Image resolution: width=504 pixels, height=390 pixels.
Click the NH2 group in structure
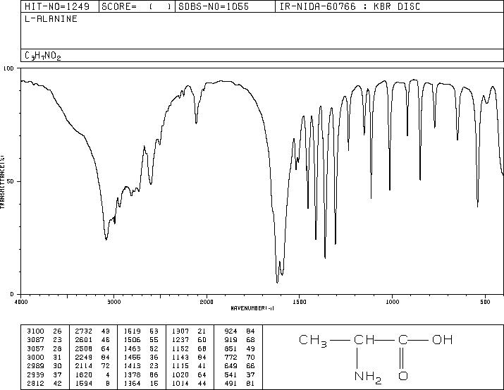368,377
